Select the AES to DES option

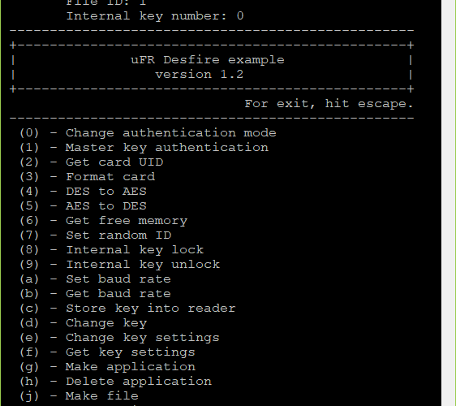click(x=83, y=206)
